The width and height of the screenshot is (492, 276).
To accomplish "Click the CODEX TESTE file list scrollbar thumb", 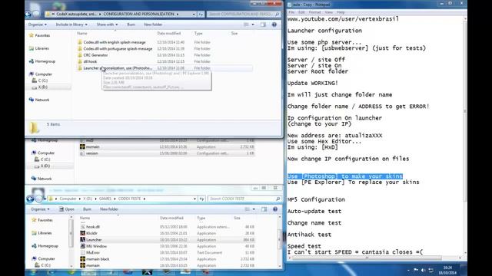I will pos(279,239).
